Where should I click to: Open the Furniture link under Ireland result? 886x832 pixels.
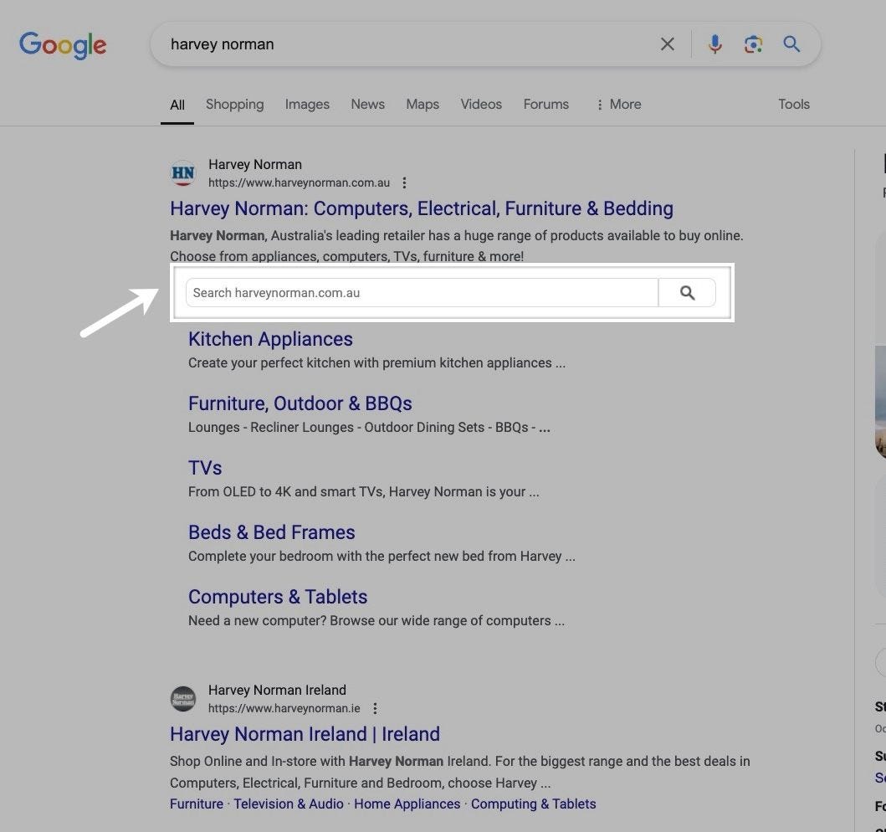197,804
